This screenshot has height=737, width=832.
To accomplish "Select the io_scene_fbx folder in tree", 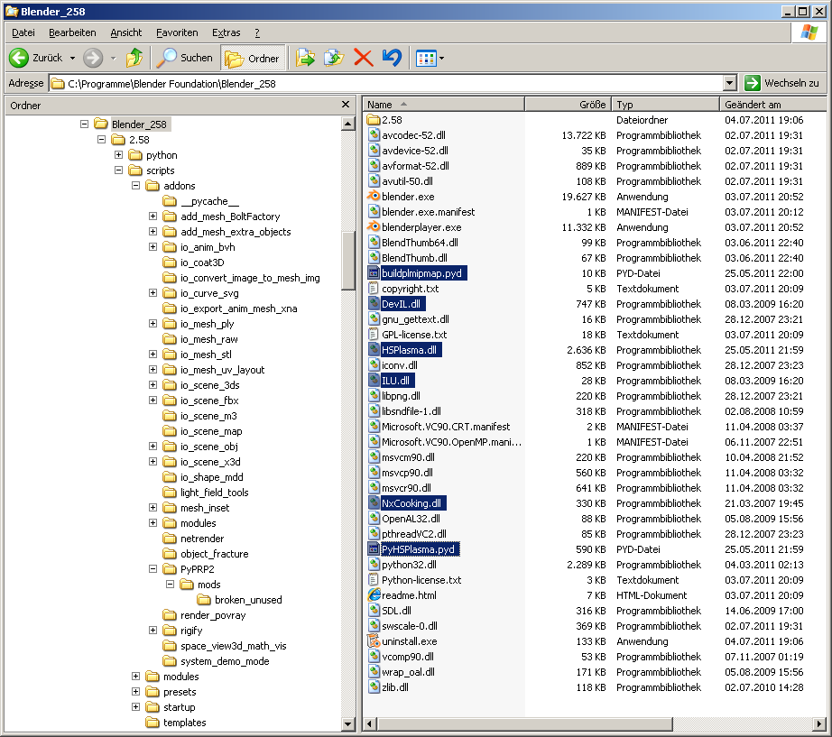I will pos(209,401).
